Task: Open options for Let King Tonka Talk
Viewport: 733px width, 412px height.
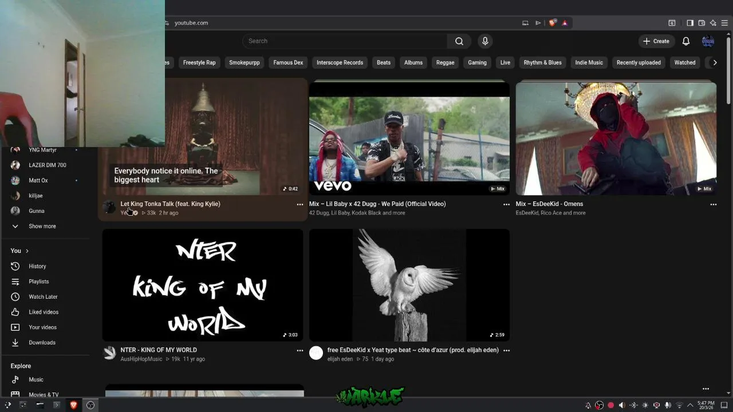Action: 299,204
